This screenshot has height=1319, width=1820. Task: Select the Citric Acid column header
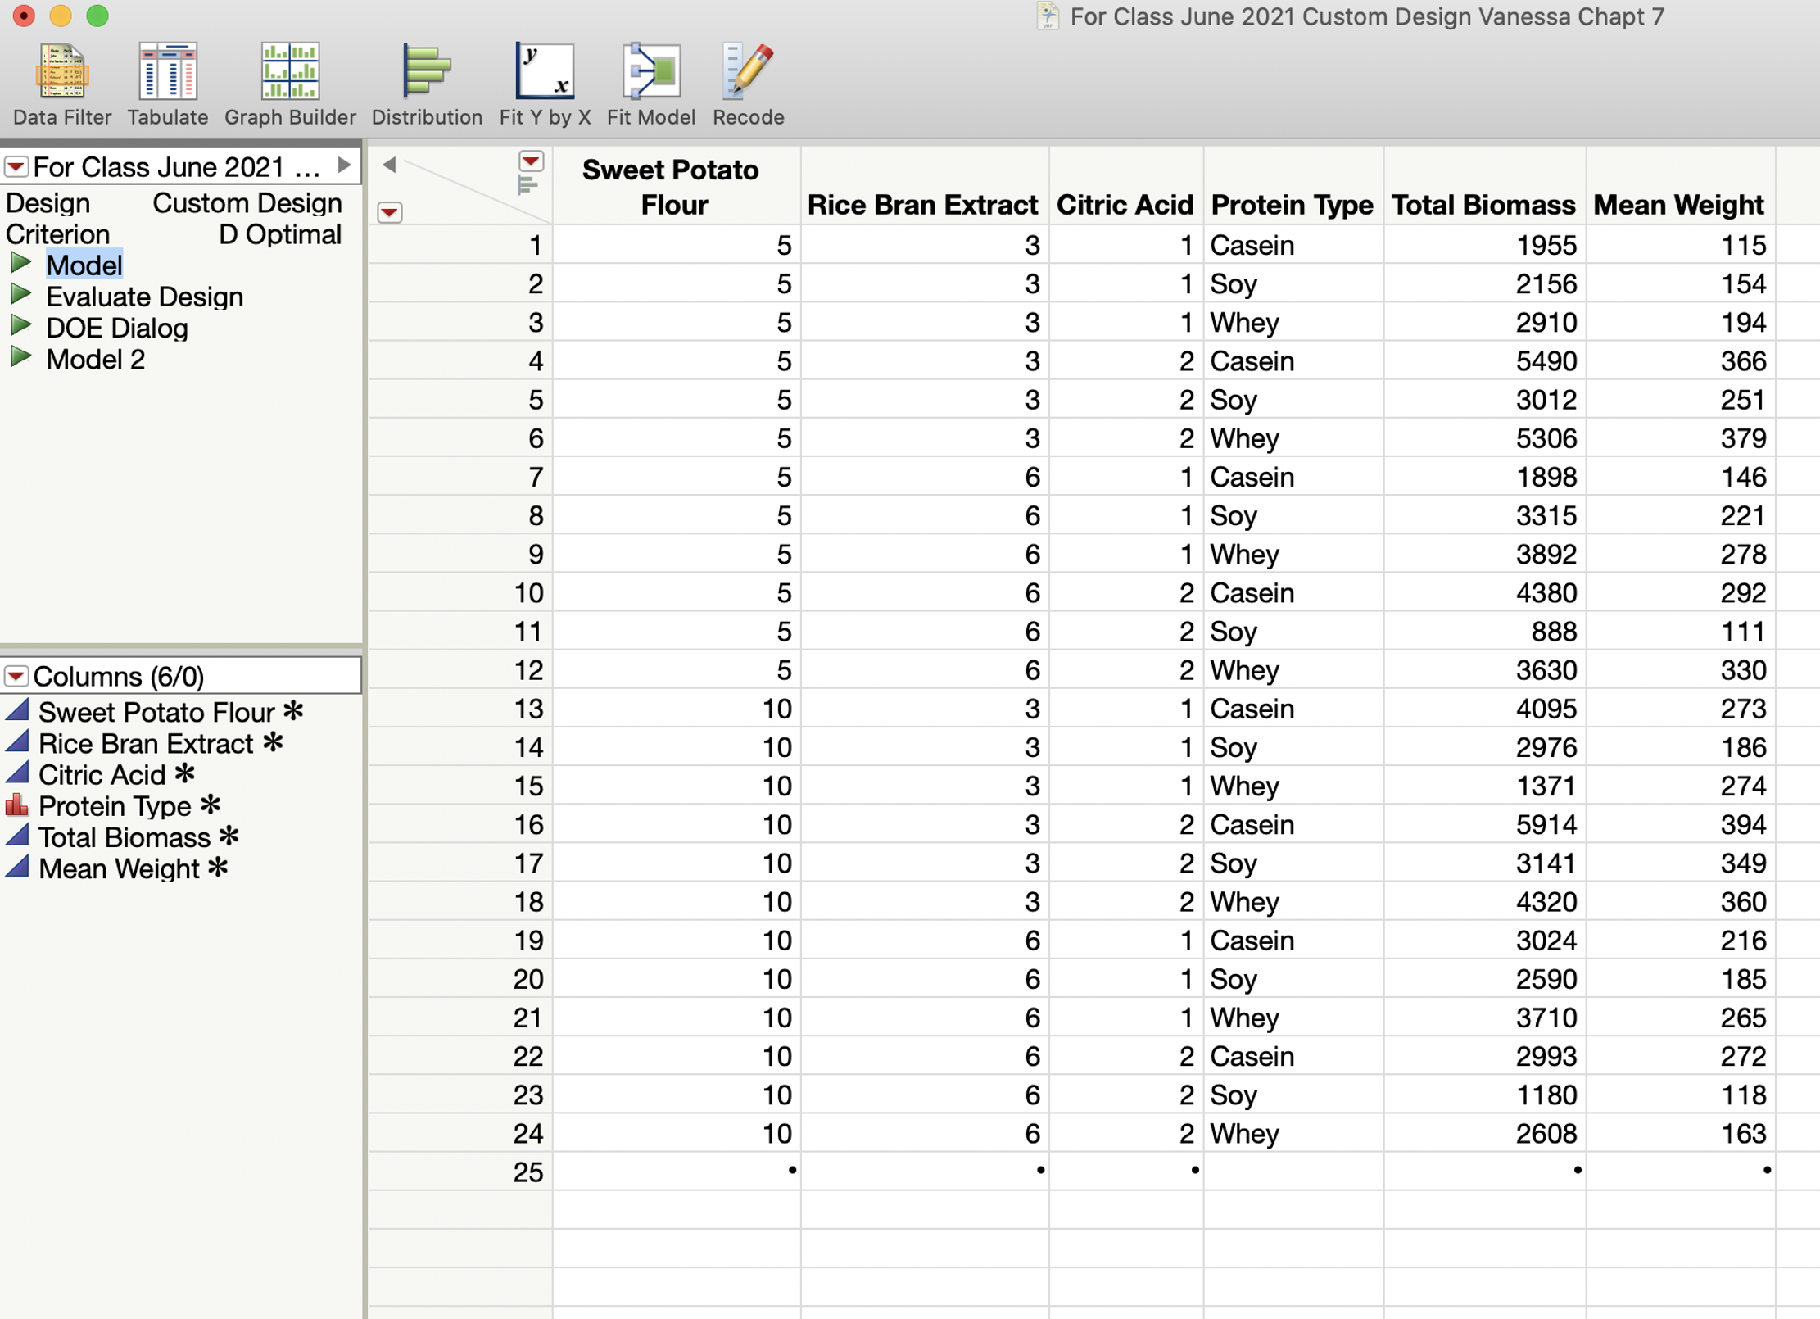[1125, 186]
